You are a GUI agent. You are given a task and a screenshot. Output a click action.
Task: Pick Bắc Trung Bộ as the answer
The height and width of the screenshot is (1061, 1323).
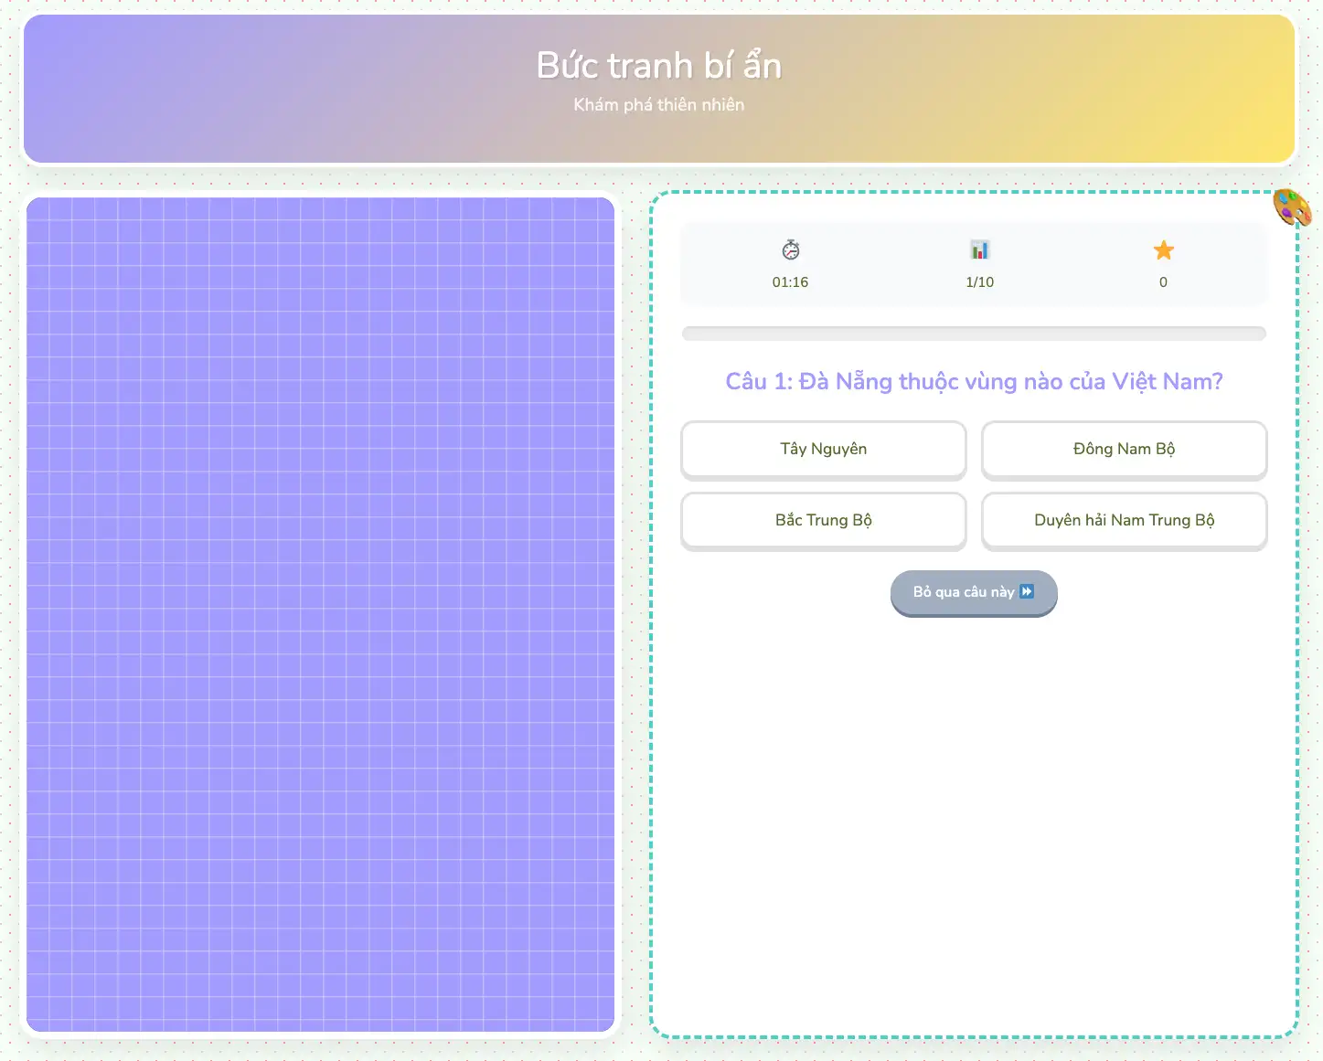(823, 521)
